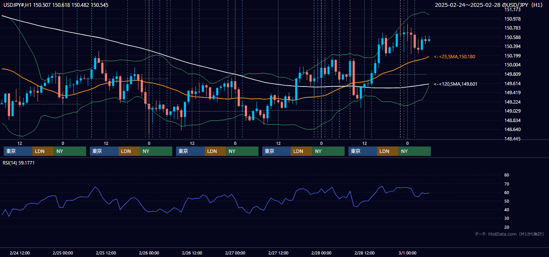
Task: Click the Feb 24 LDN session block
Action: coord(43,151)
